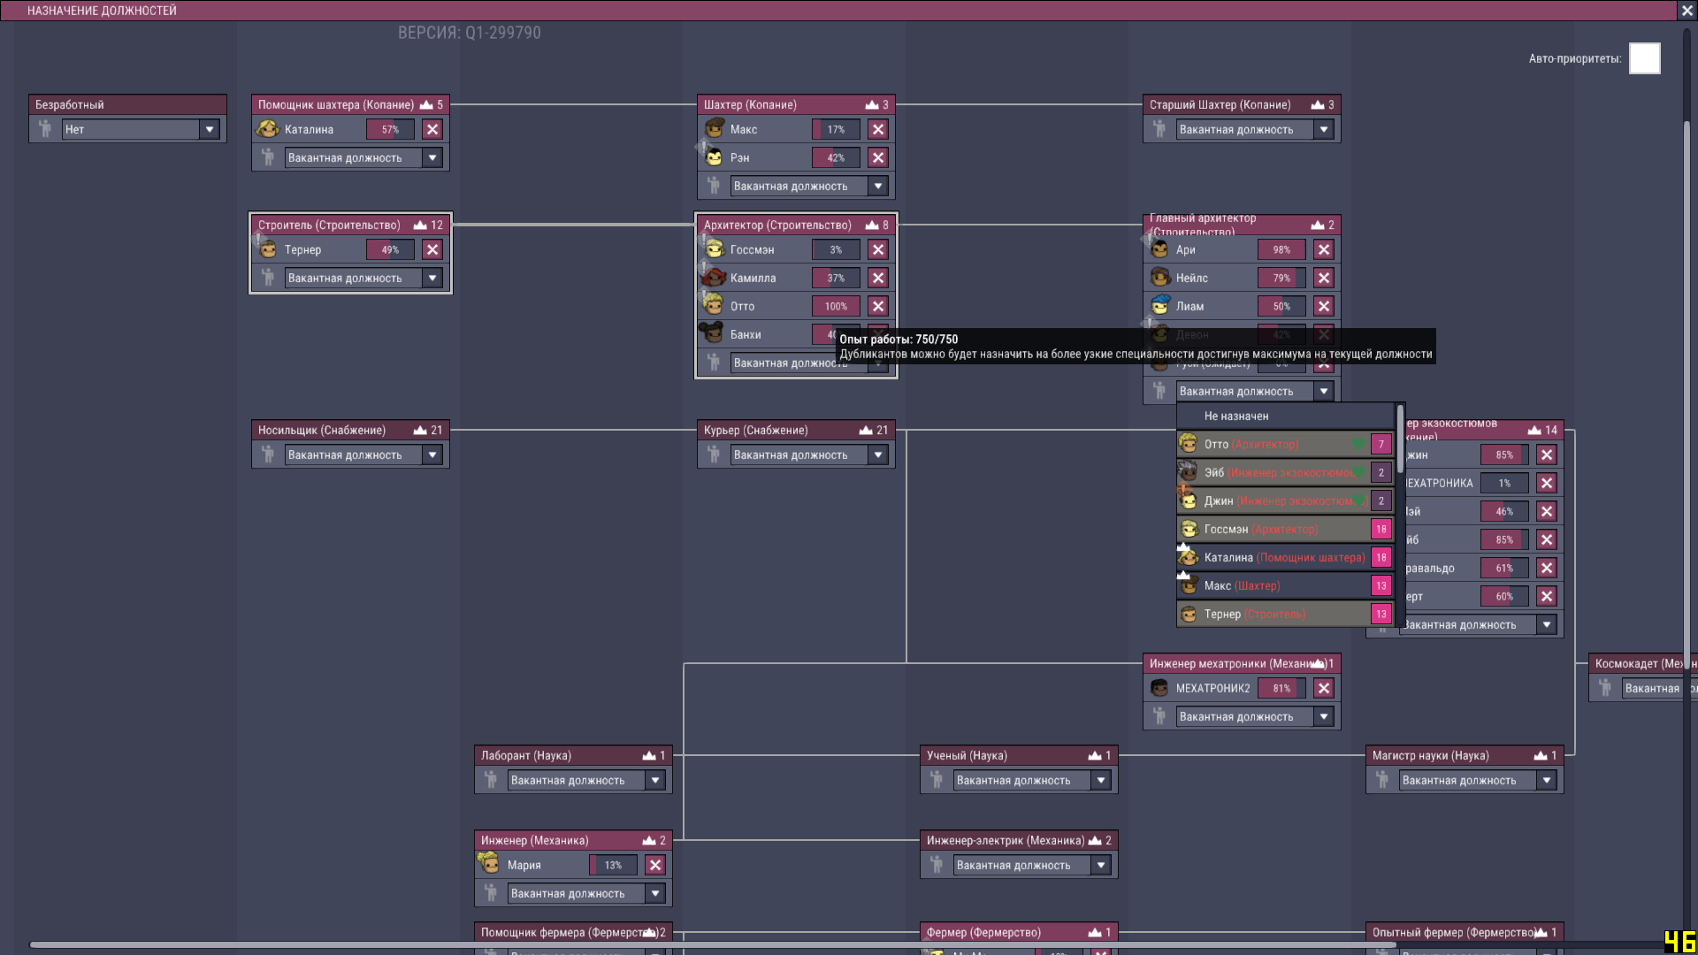
Task: Select Не назначен in the dropdown list
Action: point(1235,416)
